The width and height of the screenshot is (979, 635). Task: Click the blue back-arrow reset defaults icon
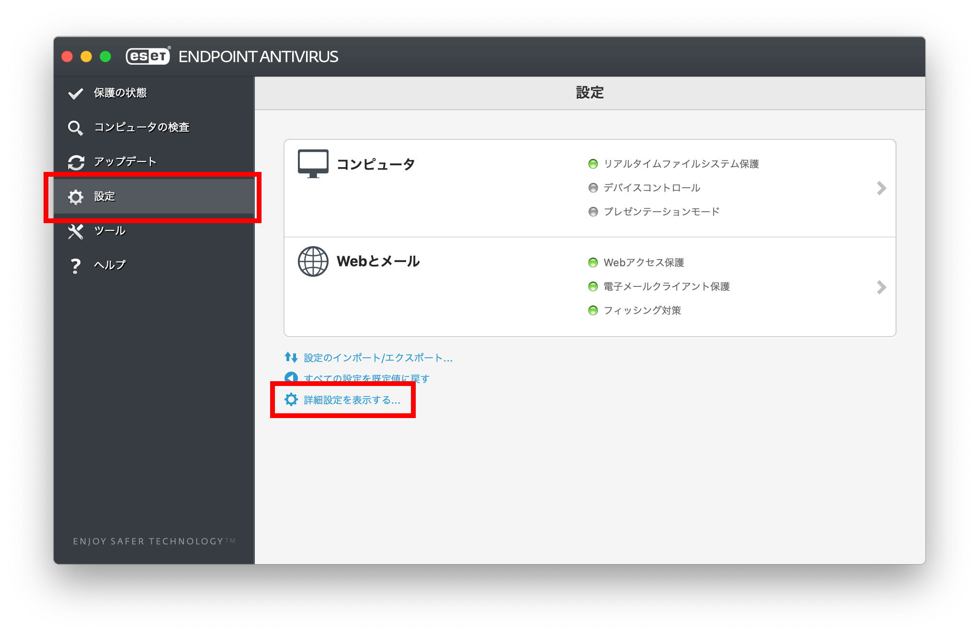tap(291, 377)
